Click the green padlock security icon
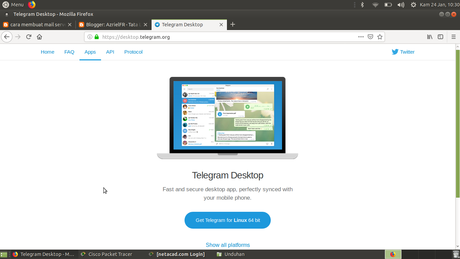This screenshot has height=259, width=460. point(97,37)
